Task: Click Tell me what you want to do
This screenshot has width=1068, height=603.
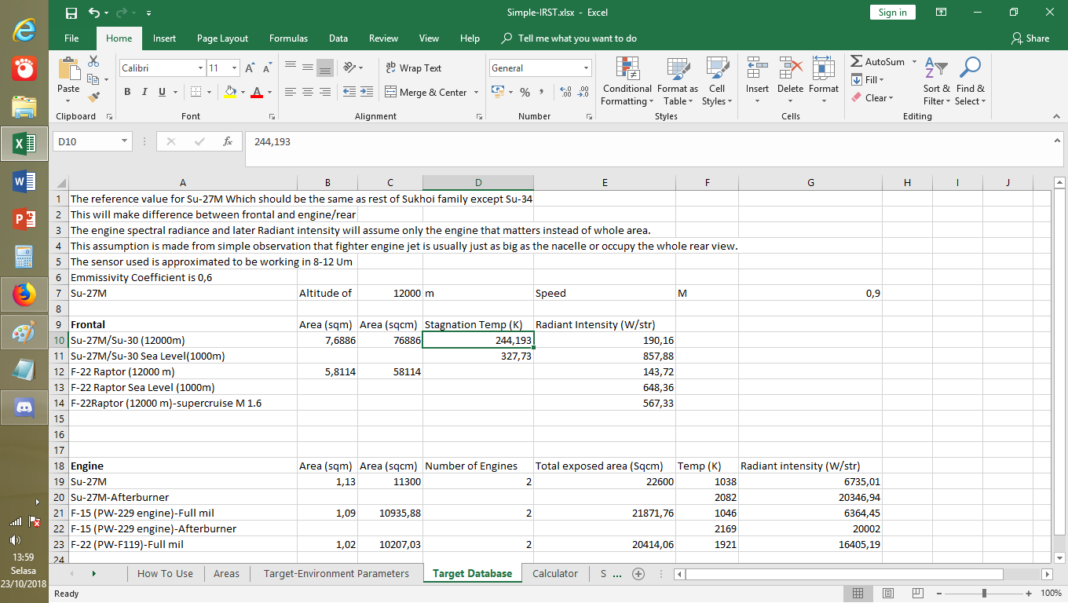Action: (569, 38)
